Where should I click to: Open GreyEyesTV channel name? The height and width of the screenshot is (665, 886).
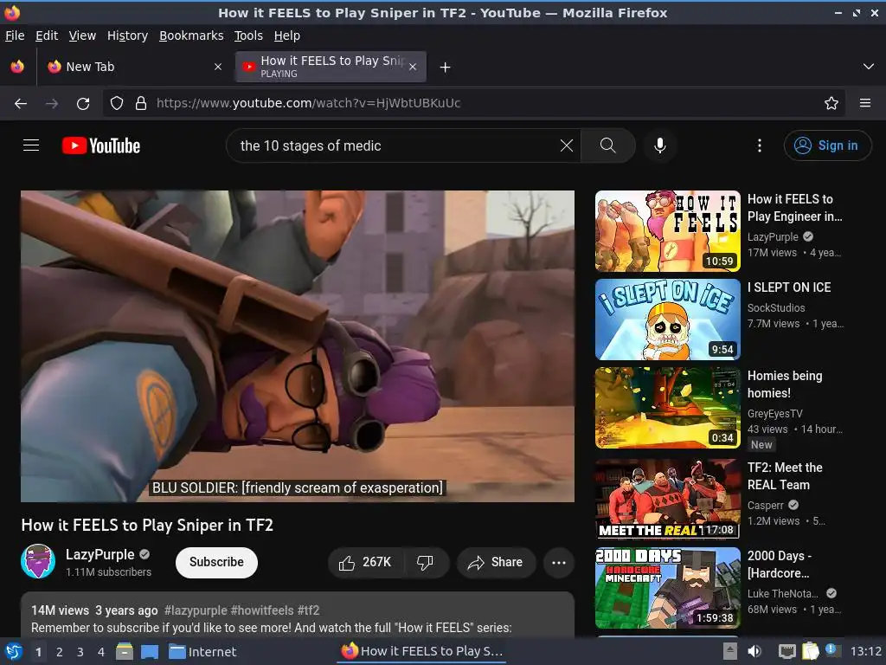pyautogui.click(x=774, y=413)
